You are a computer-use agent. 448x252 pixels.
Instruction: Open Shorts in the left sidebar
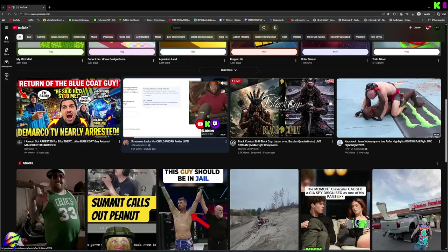coord(6,51)
